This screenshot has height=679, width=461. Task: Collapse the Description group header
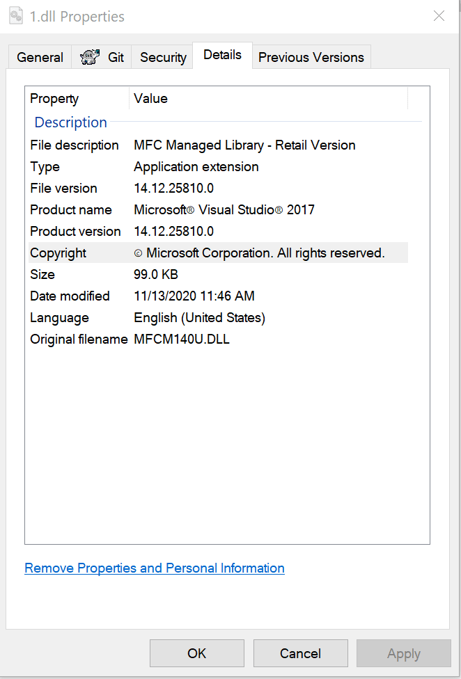(x=71, y=122)
